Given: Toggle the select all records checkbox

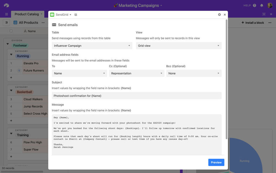Looking at the screenshot, I should point(11,31).
